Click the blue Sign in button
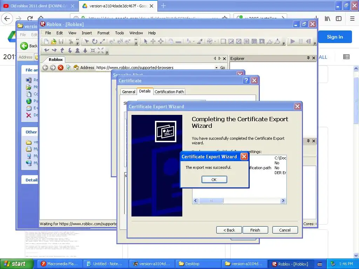359x269 pixels. pos(335,37)
